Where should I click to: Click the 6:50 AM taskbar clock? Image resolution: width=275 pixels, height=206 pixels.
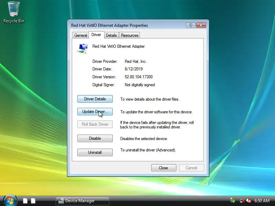(262, 201)
